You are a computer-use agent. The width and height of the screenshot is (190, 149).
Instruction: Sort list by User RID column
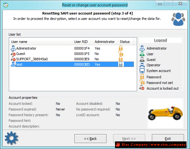coord(82,42)
